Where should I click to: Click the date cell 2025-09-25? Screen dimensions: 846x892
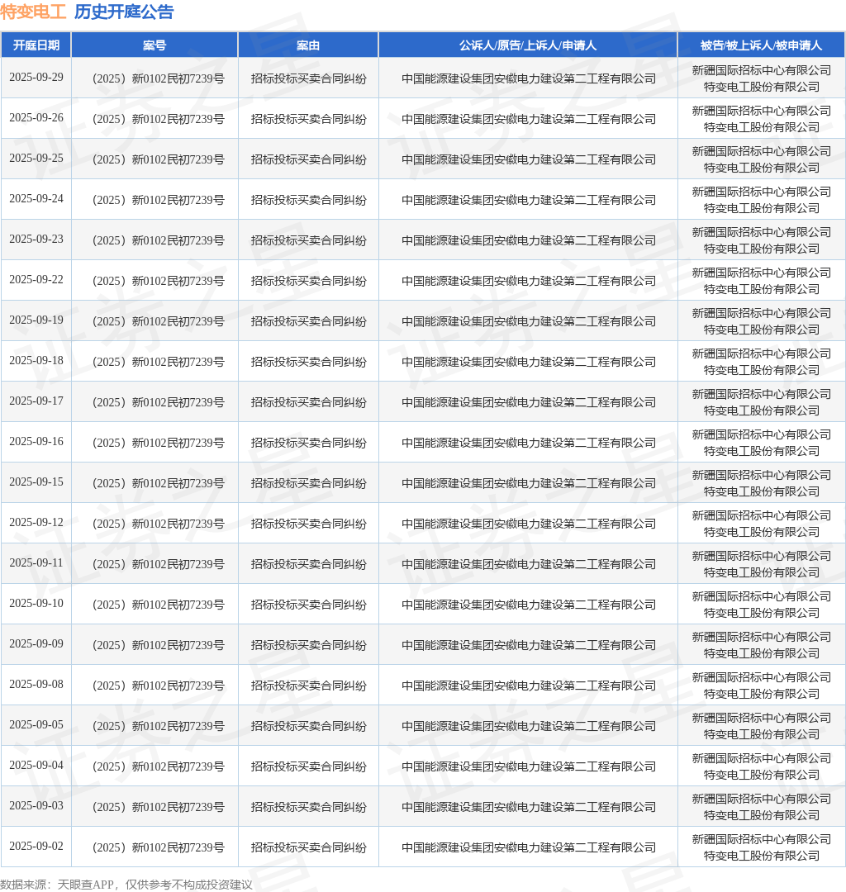(x=36, y=158)
